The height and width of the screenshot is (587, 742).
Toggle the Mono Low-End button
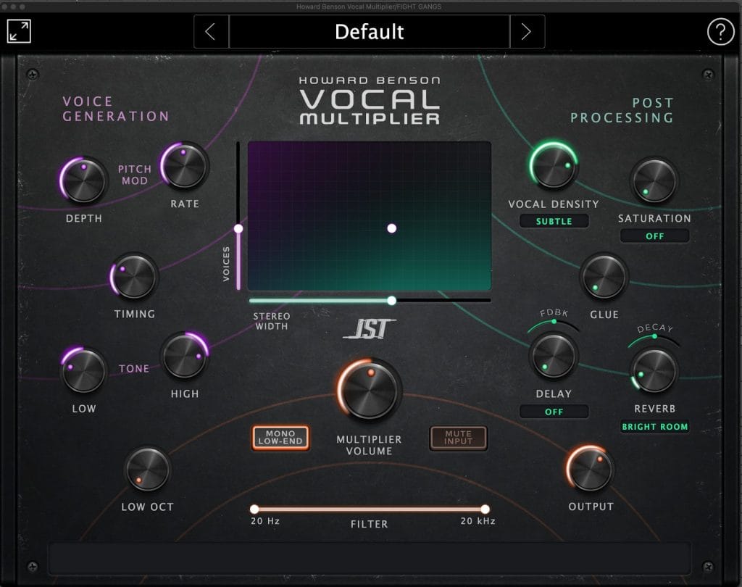point(280,438)
